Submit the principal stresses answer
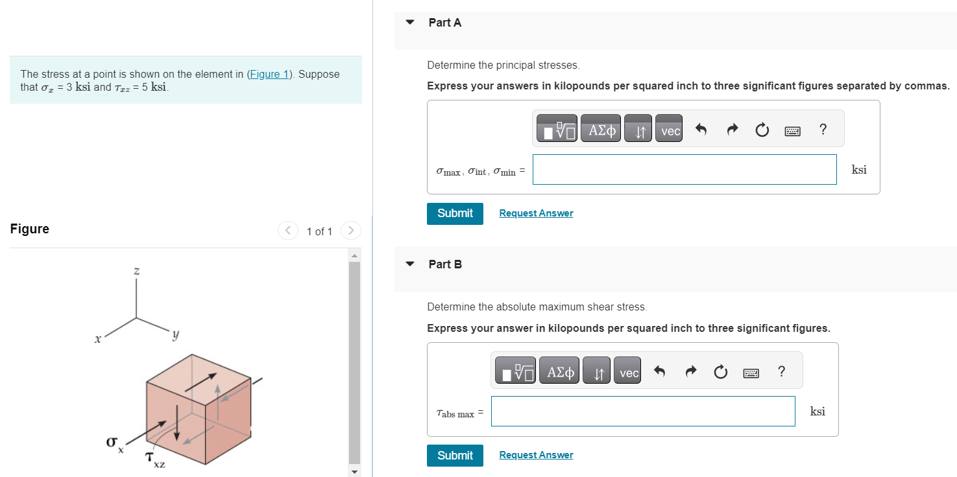Viewport: 957px width, 477px height. point(455,213)
